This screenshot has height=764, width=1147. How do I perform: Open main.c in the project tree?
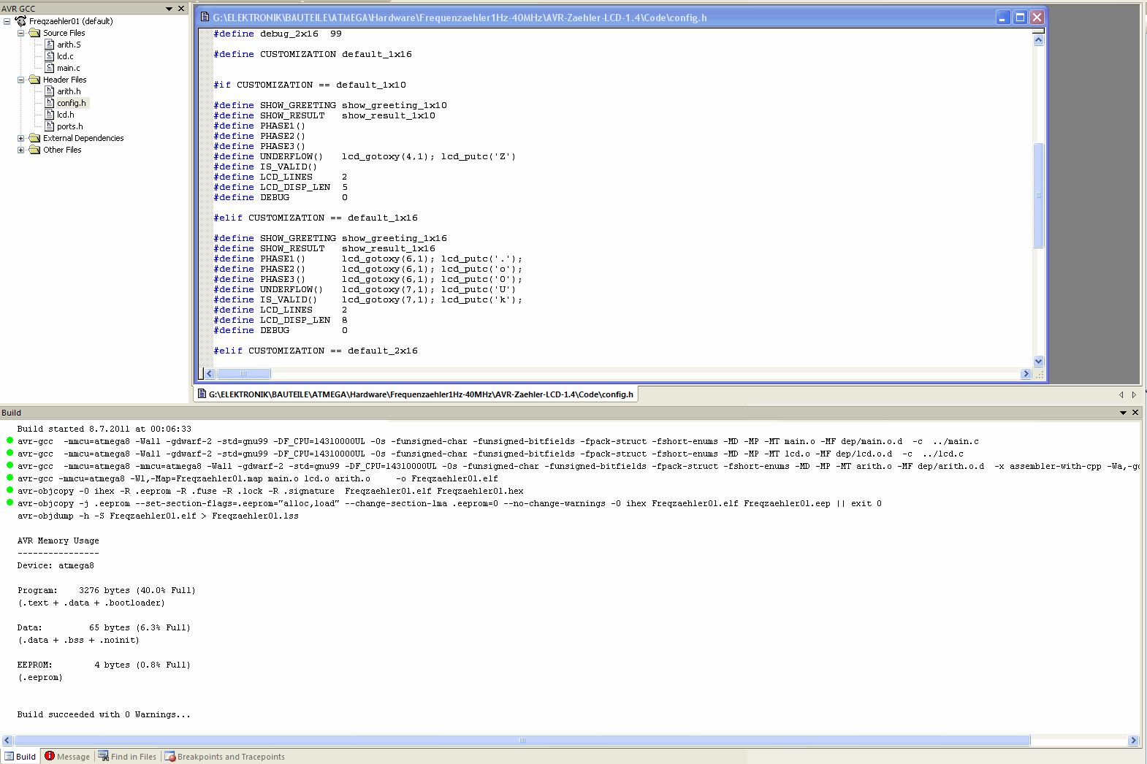(x=69, y=68)
